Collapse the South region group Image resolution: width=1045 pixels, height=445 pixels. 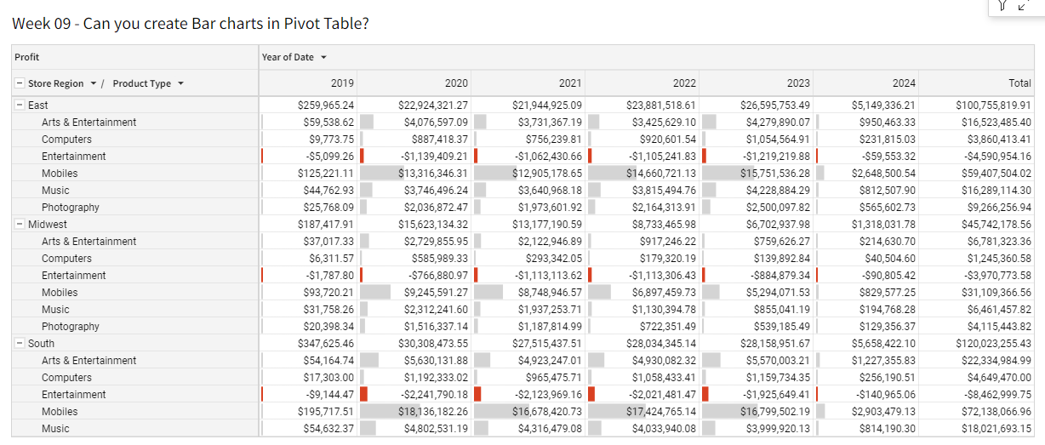20,343
